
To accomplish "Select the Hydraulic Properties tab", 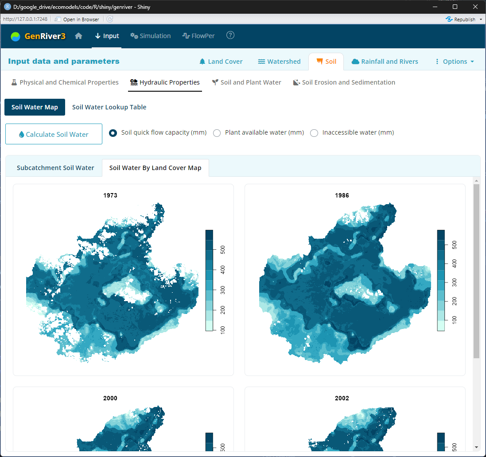I will pos(165,82).
